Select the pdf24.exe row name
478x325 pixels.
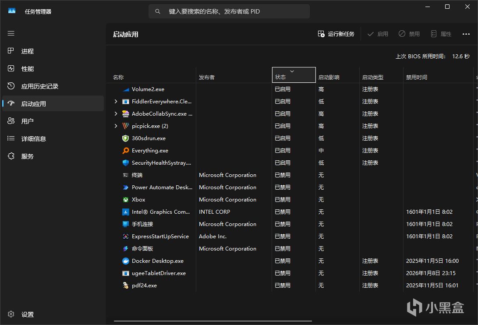pos(144,286)
